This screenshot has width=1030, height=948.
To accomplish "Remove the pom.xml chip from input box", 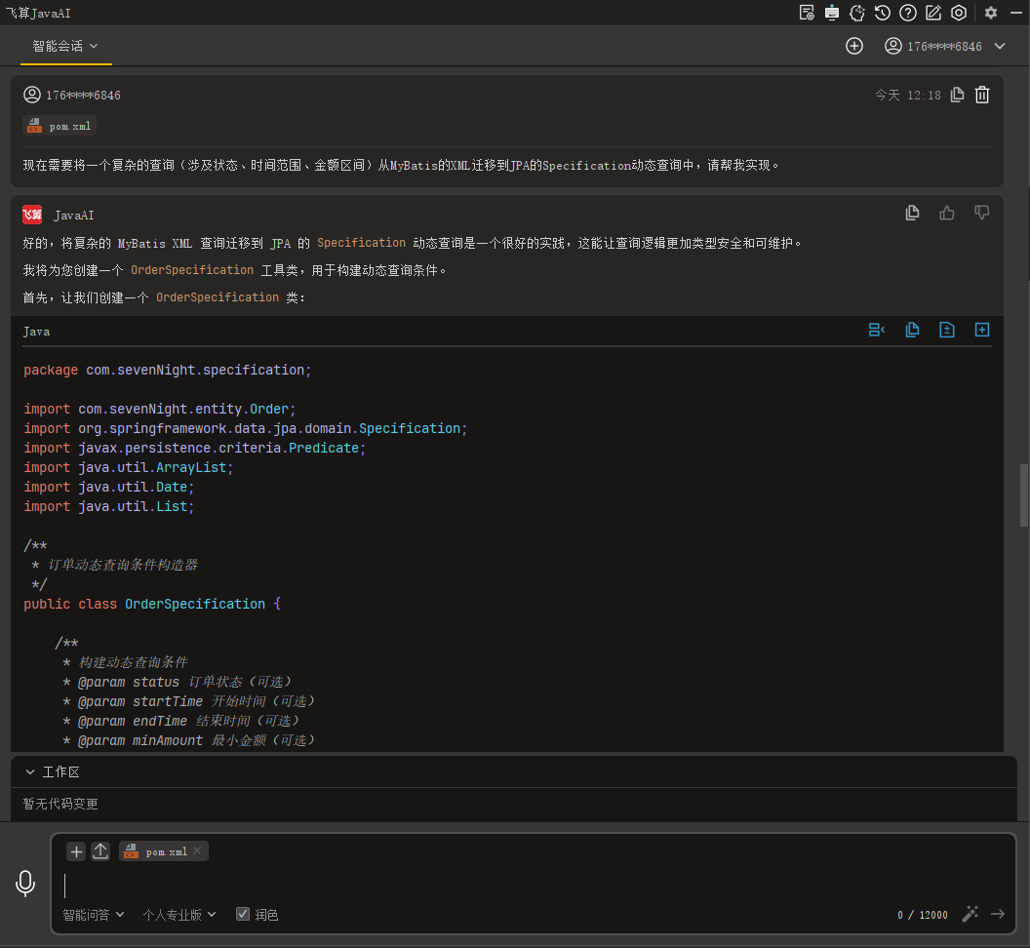I will click(x=198, y=850).
